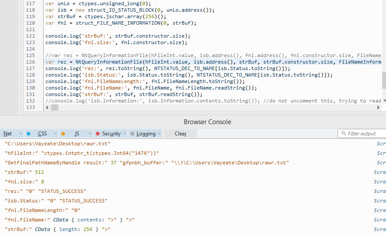The width and height of the screenshot is (386, 234).
Task: Open the Net filter dropdown arrow
Action: [x=21, y=134]
